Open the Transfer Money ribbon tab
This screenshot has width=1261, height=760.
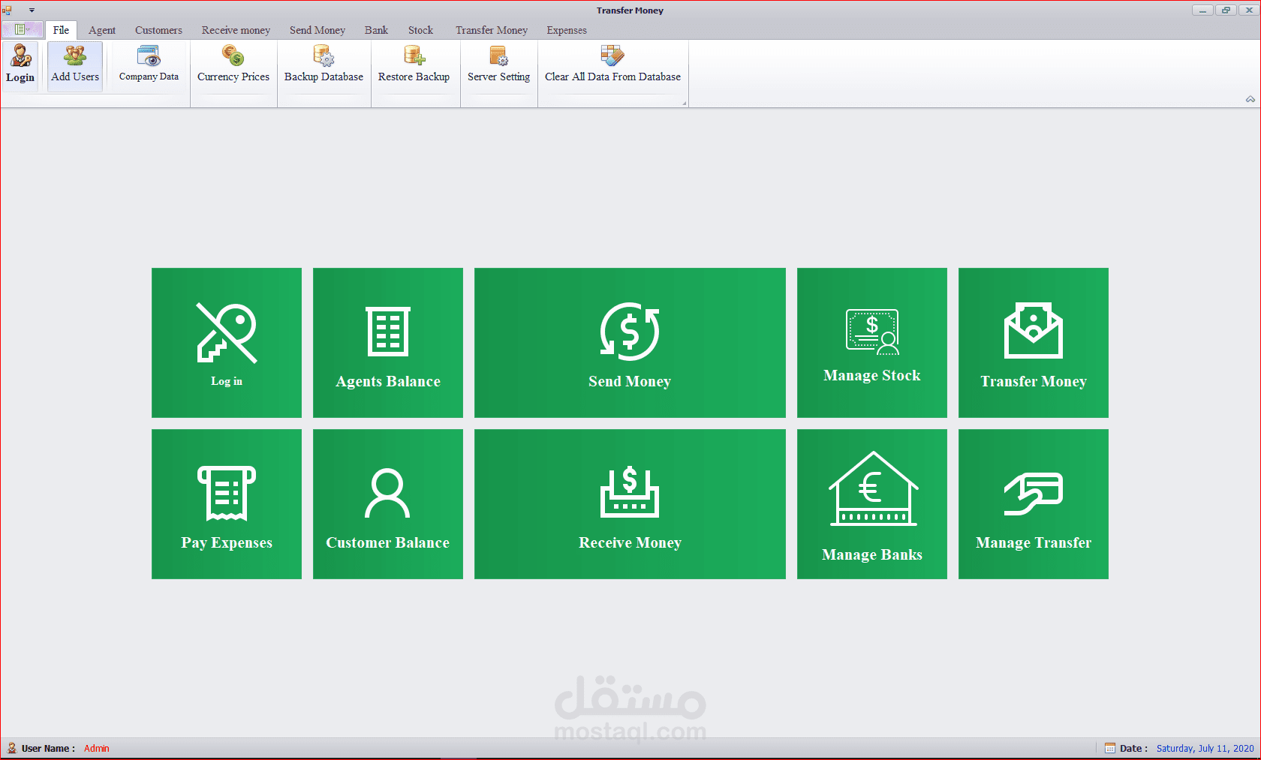492,30
